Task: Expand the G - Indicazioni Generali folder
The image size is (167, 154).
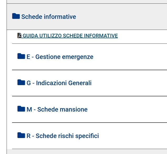Action: point(59,83)
